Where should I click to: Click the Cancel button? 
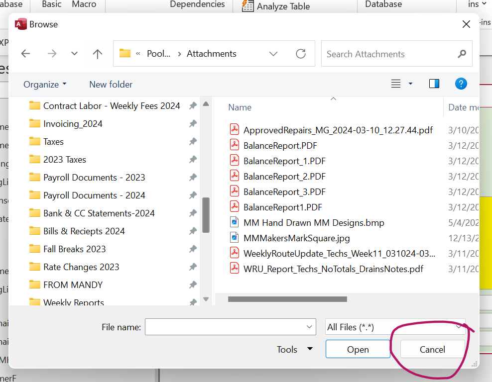click(x=432, y=350)
